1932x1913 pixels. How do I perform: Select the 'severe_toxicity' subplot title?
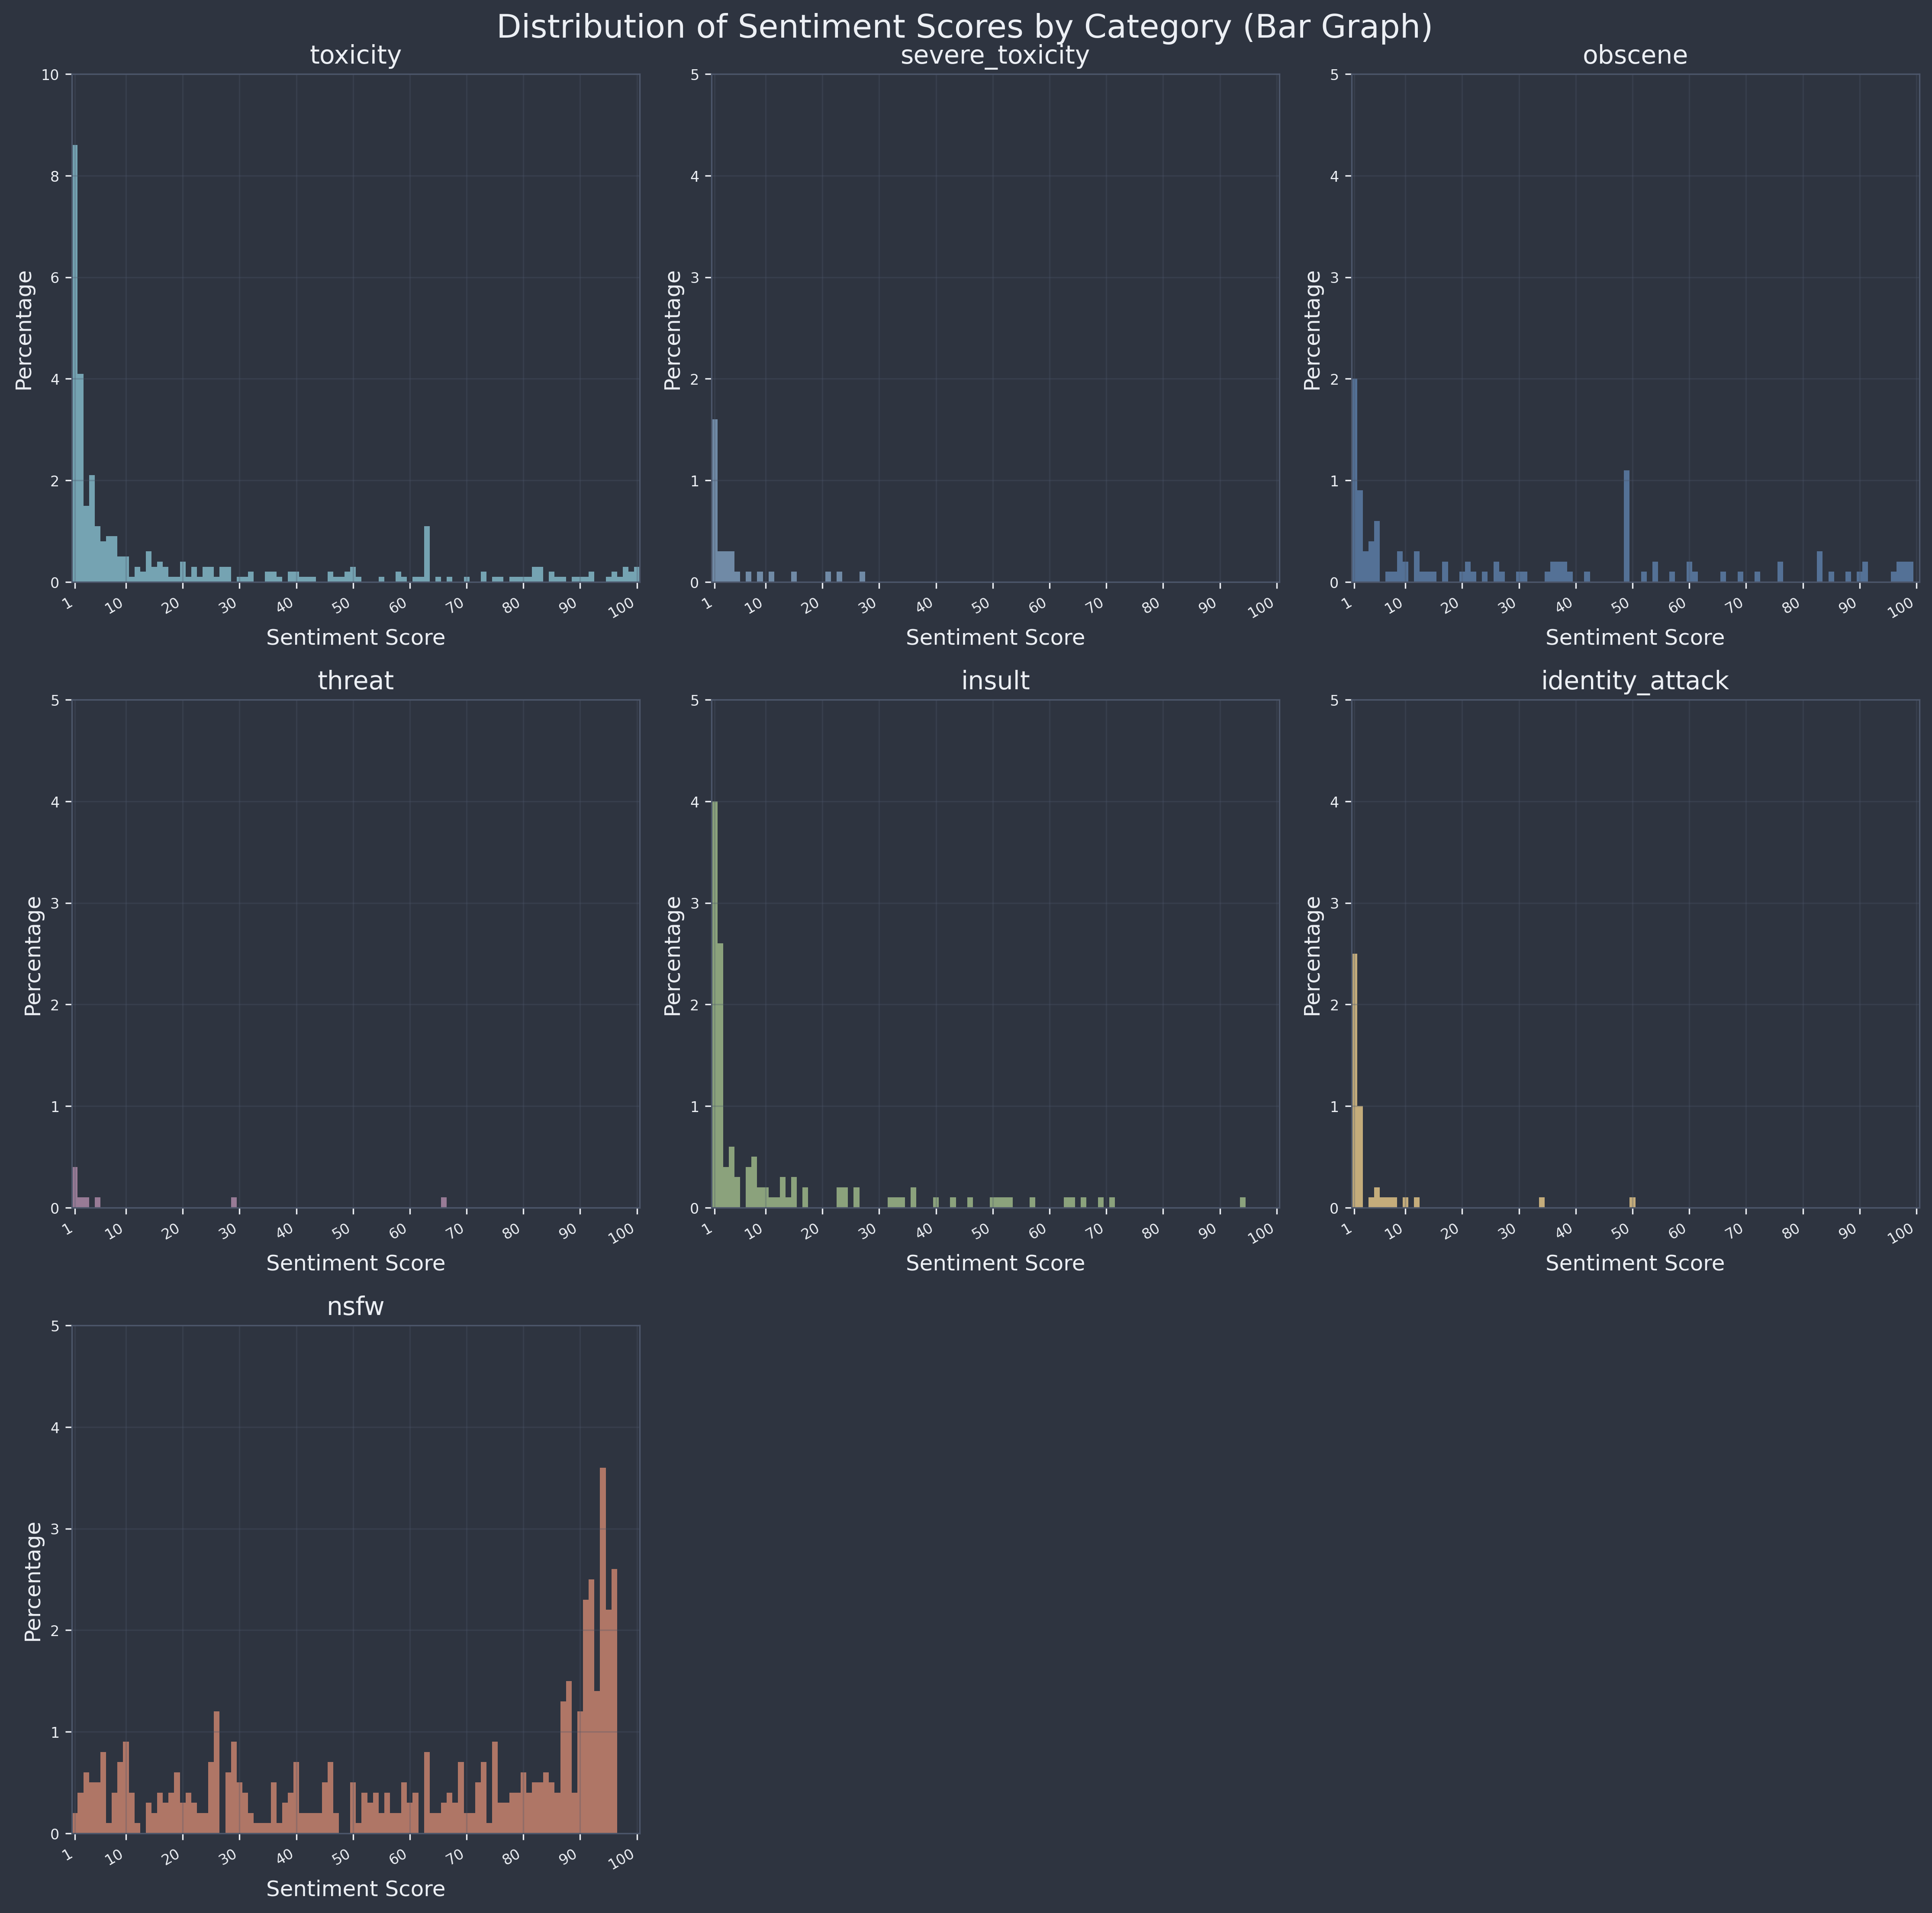995,56
